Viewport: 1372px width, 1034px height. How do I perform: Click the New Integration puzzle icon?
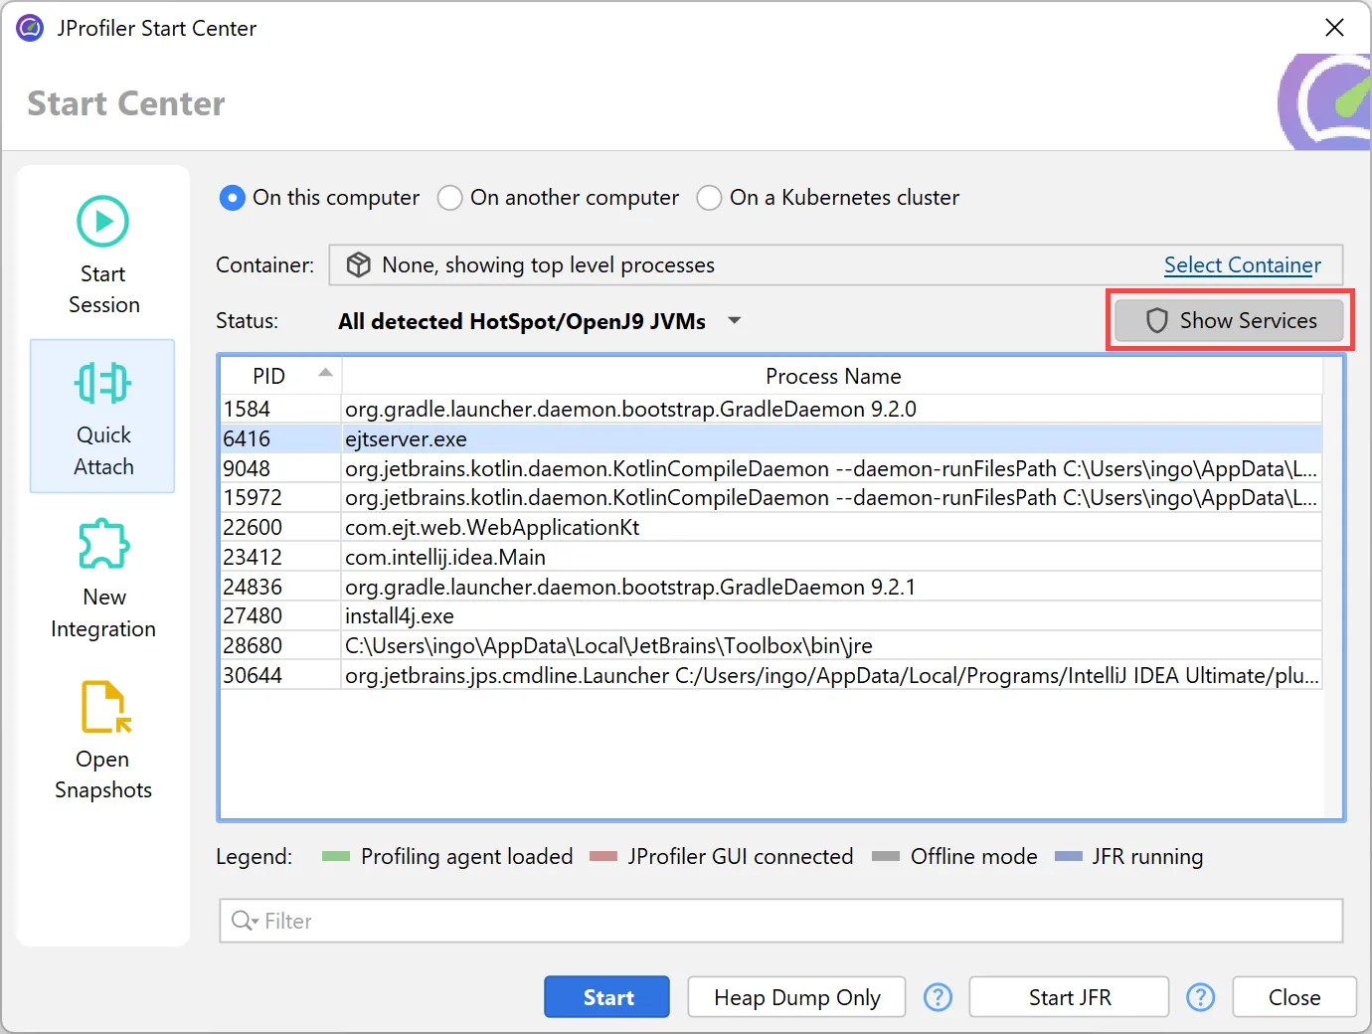pos(102,544)
